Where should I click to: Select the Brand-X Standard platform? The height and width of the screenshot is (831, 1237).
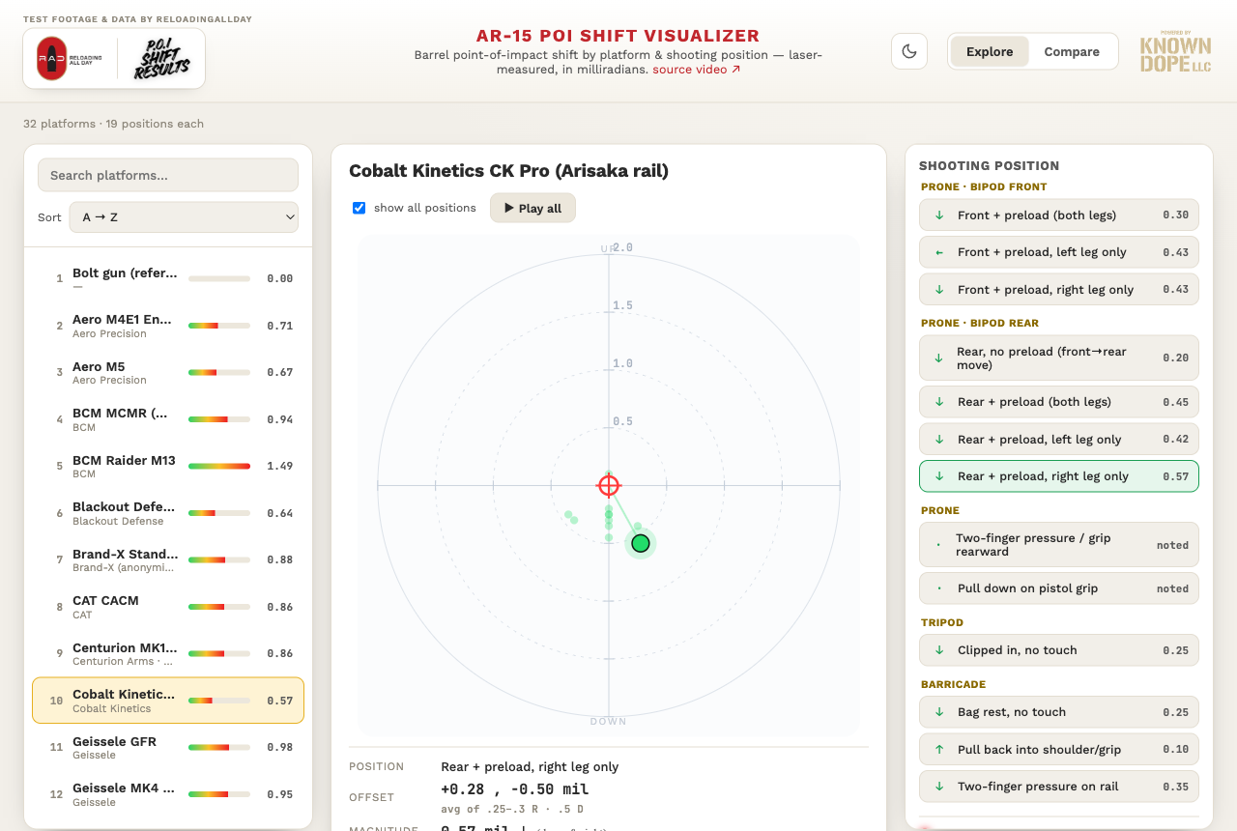tap(168, 559)
